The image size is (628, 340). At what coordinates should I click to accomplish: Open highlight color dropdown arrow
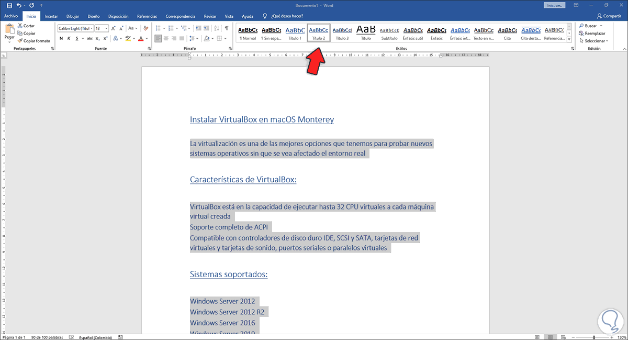click(x=134, y=38)
